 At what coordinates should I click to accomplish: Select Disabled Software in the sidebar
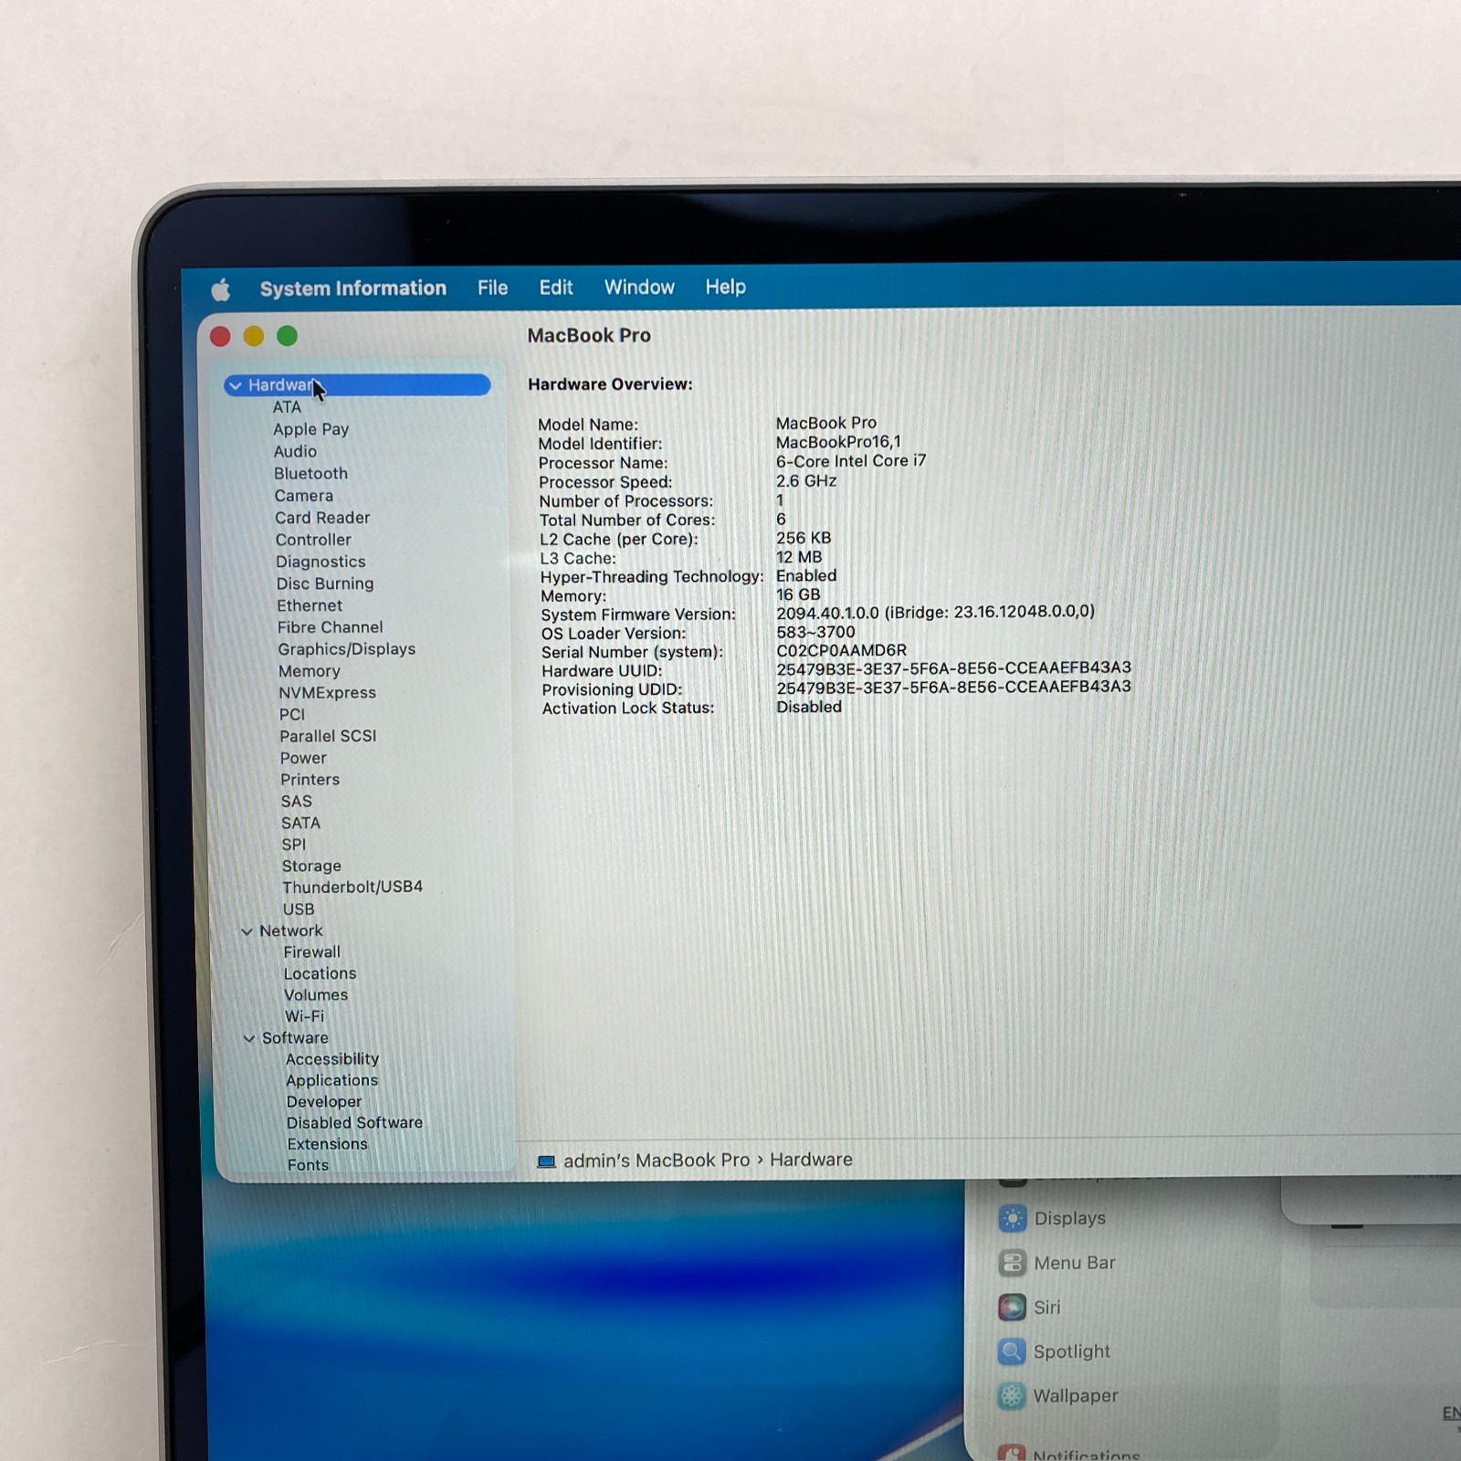pos(354,1123)
